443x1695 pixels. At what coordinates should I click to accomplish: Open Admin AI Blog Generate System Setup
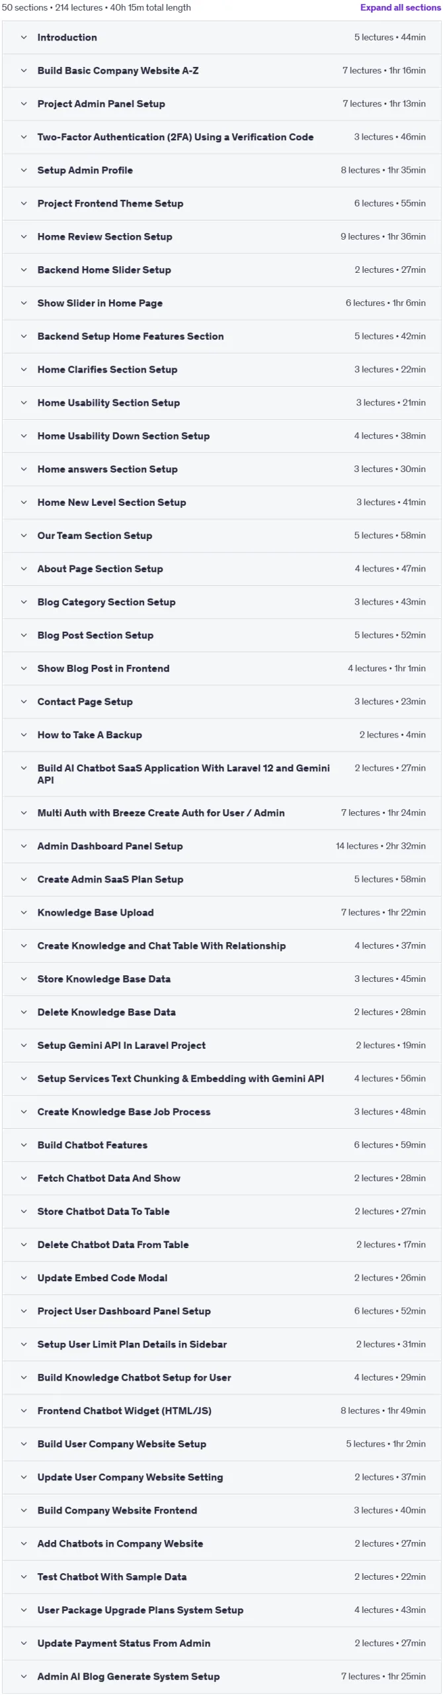click(221, 1676)
